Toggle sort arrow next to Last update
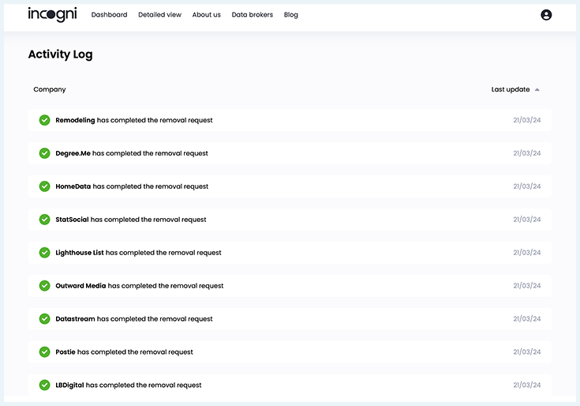The image size is (580, 406). click(537, 89)
